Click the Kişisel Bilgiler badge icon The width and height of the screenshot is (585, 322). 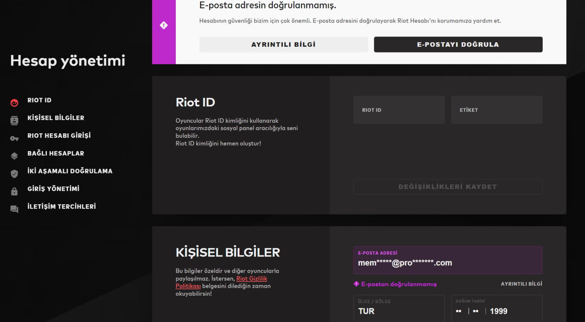[15, 120]
